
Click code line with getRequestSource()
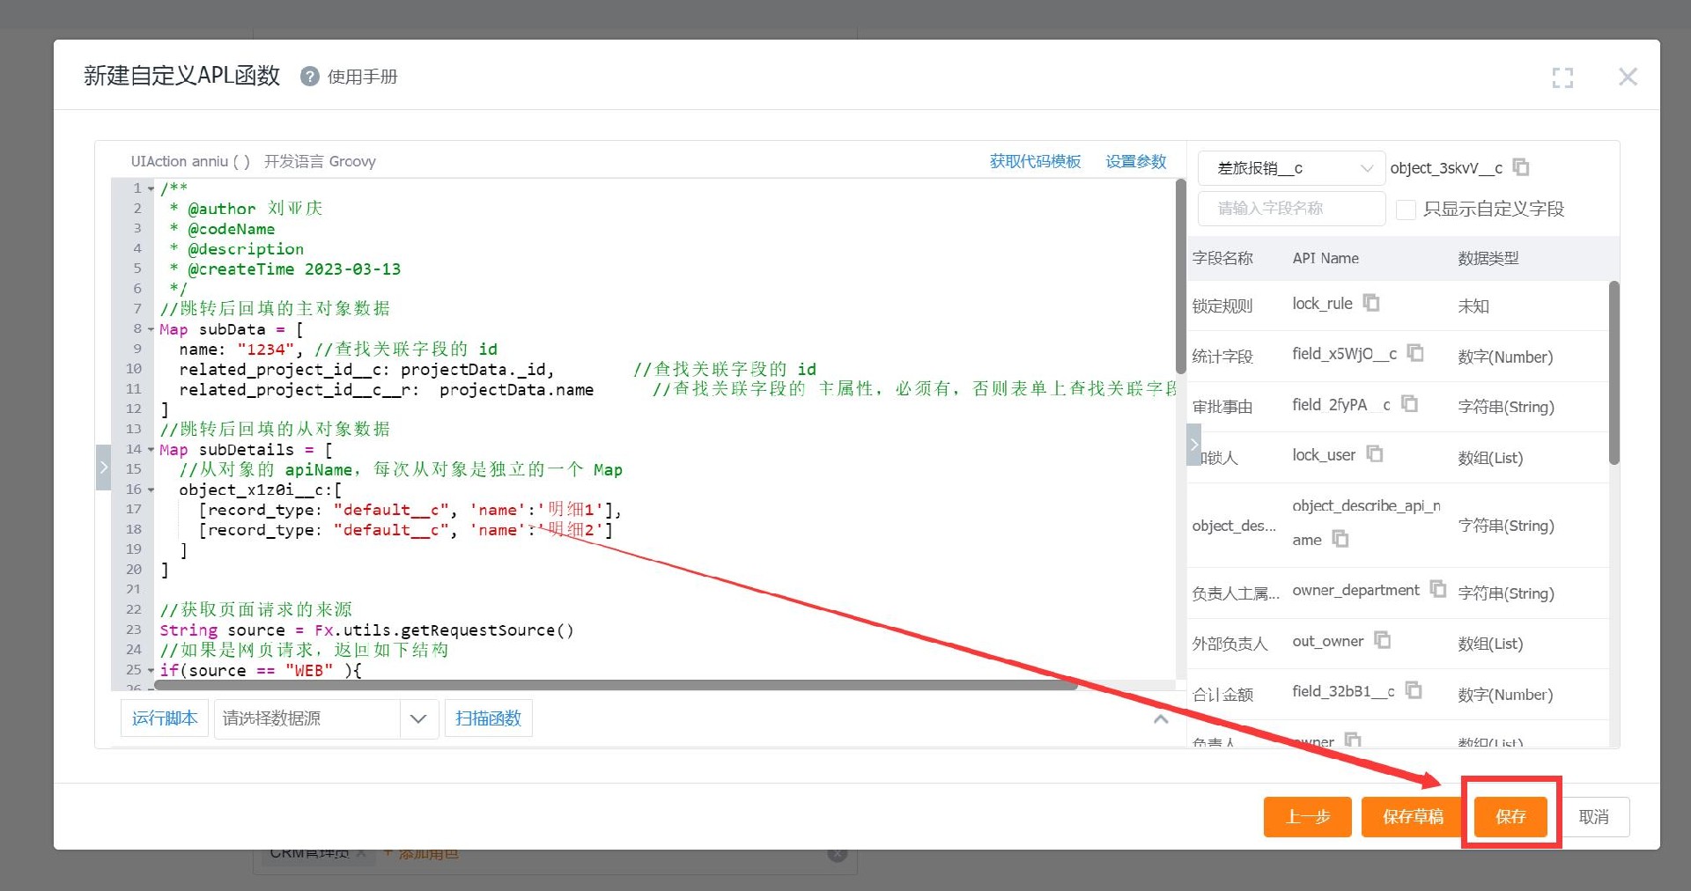pyautogui.click(x=366, y=630)
